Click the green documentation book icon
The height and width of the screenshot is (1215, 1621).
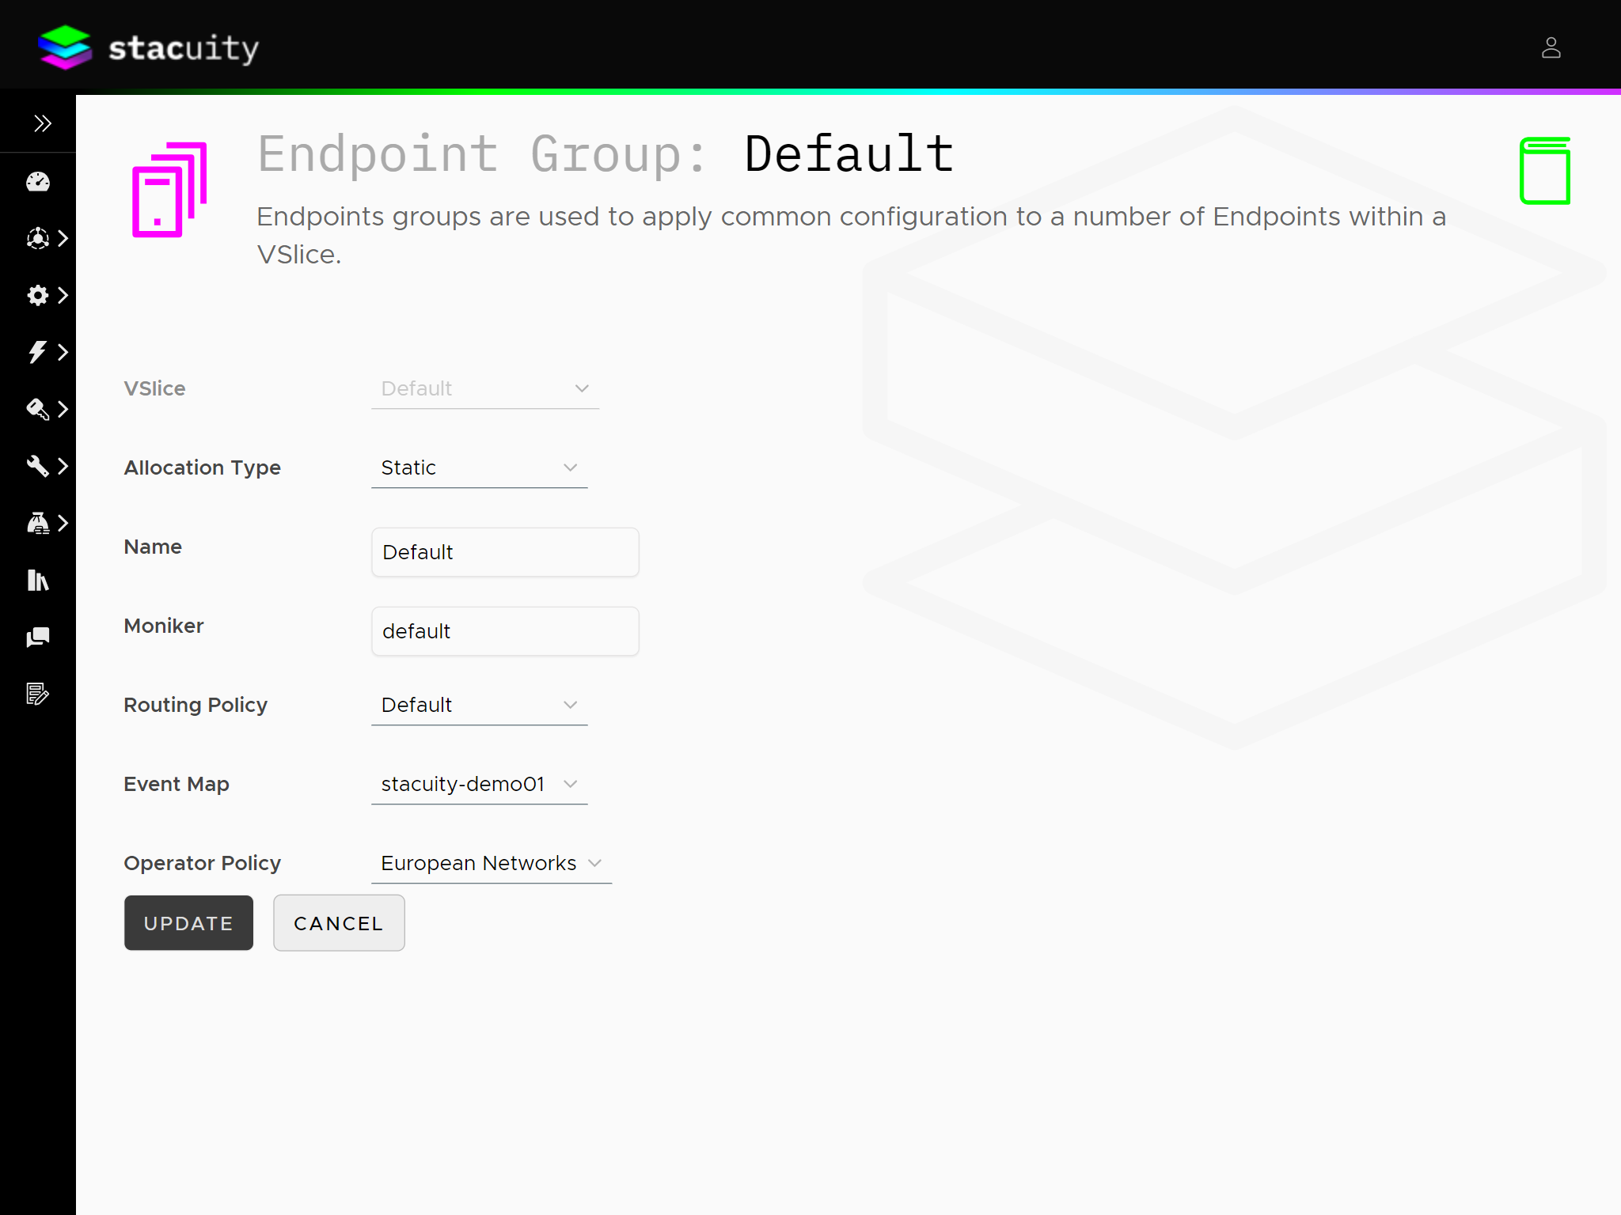click(1544, 171)
